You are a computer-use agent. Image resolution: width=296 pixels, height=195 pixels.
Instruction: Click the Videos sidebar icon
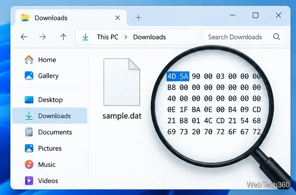tap(29, 181)
